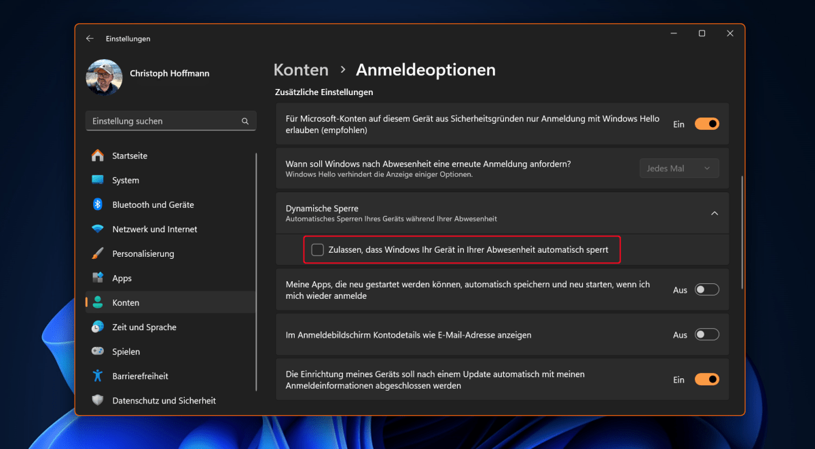Click the search magnifier icon
This screenshot has height=449, width=815.
click(x=245, y=121)
